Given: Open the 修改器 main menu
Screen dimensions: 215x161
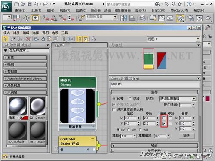Looking at the screenshot, I should point(96,10).
